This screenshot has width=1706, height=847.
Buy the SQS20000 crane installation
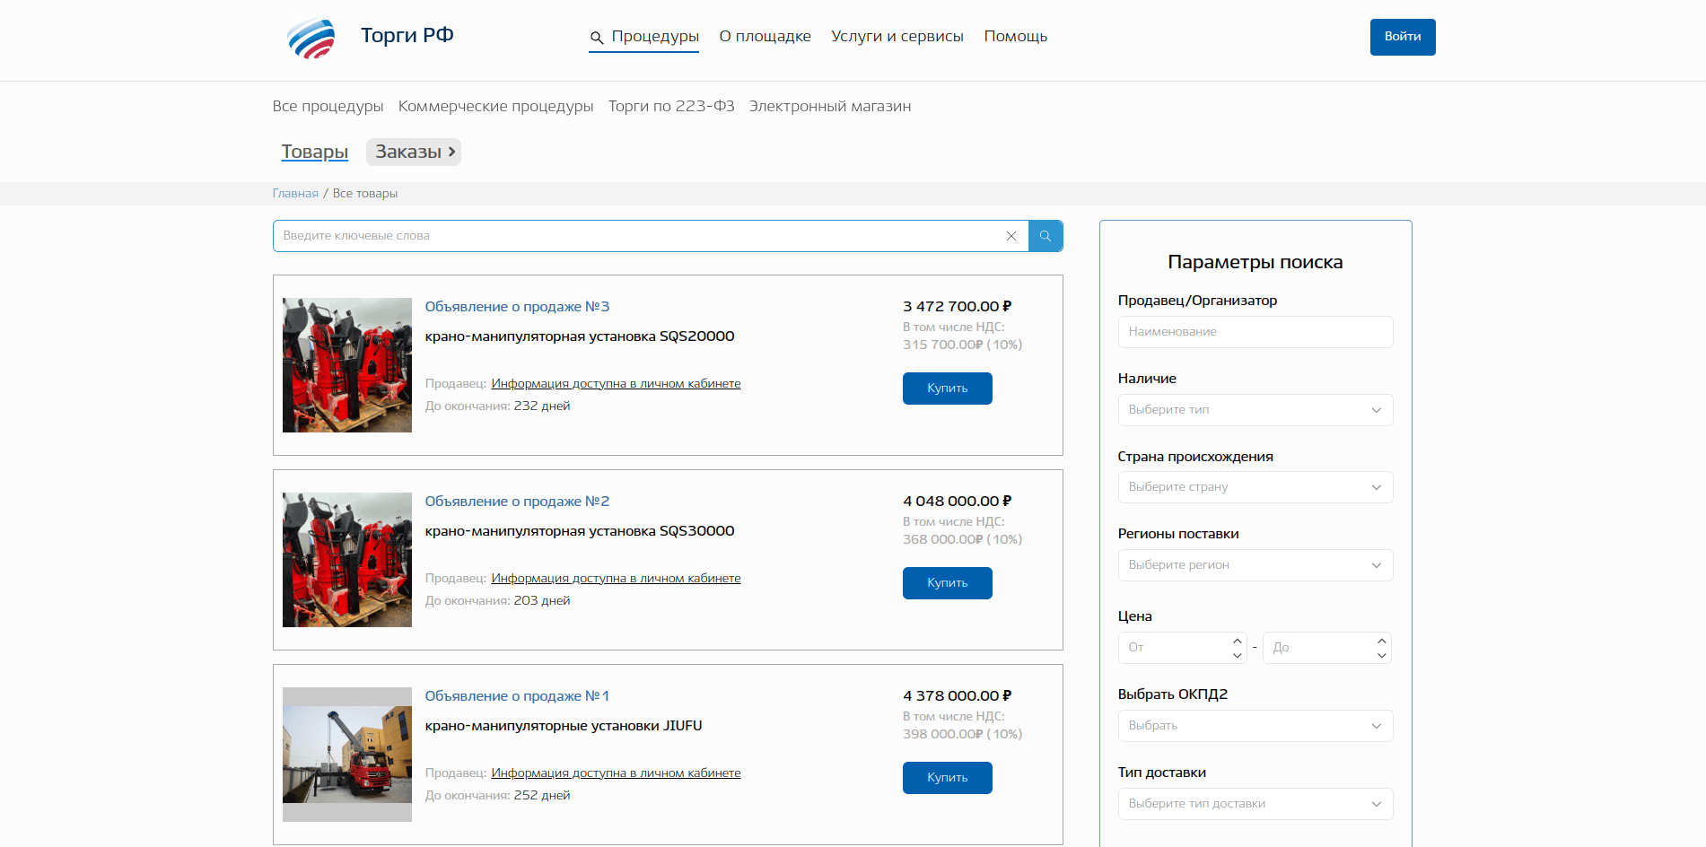tap(948, 389)
